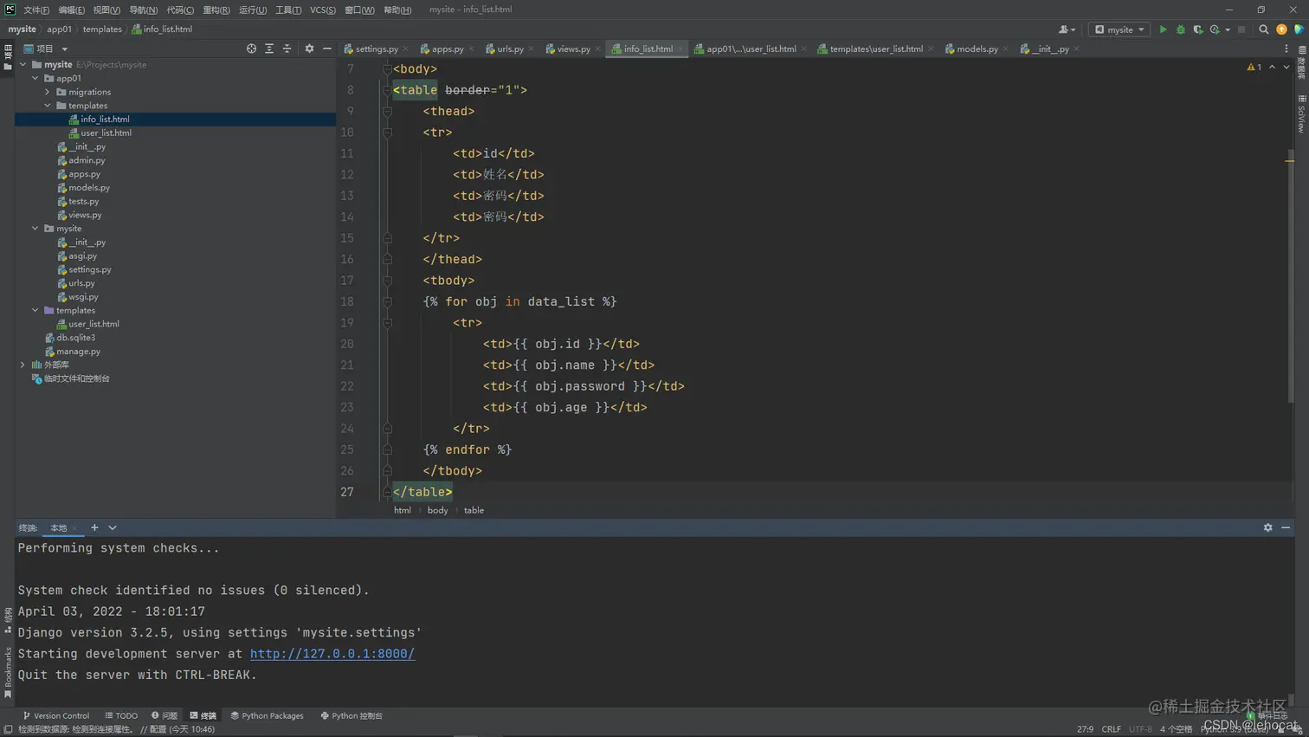Open the TODO tool window

121,715
